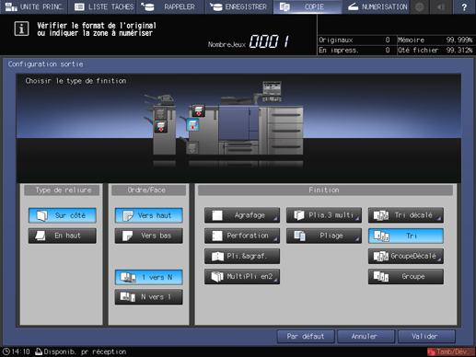Click the NombreJeux 0001 counter

point(249,41)
